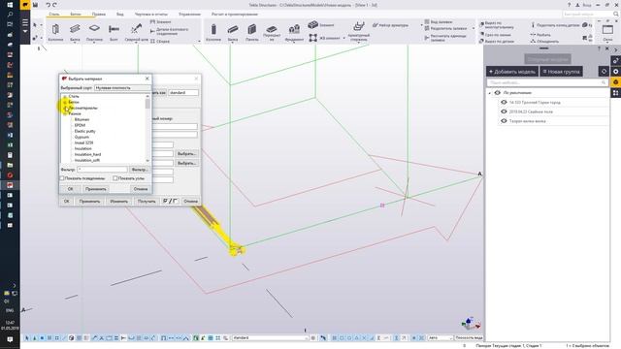
Task: Click the 'Добавить модель' button
Action: (x=512, y=72)
